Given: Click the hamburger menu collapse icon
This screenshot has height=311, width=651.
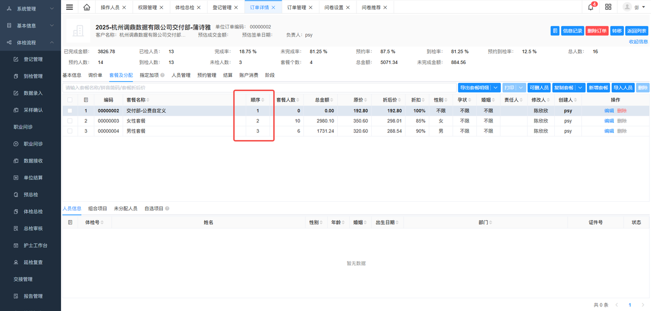Looking at the screenshot, I should click(70, 7).
